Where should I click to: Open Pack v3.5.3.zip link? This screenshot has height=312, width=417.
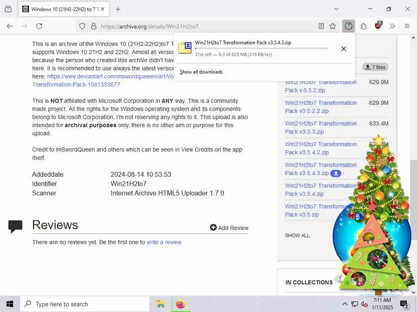tap(321, 128)
